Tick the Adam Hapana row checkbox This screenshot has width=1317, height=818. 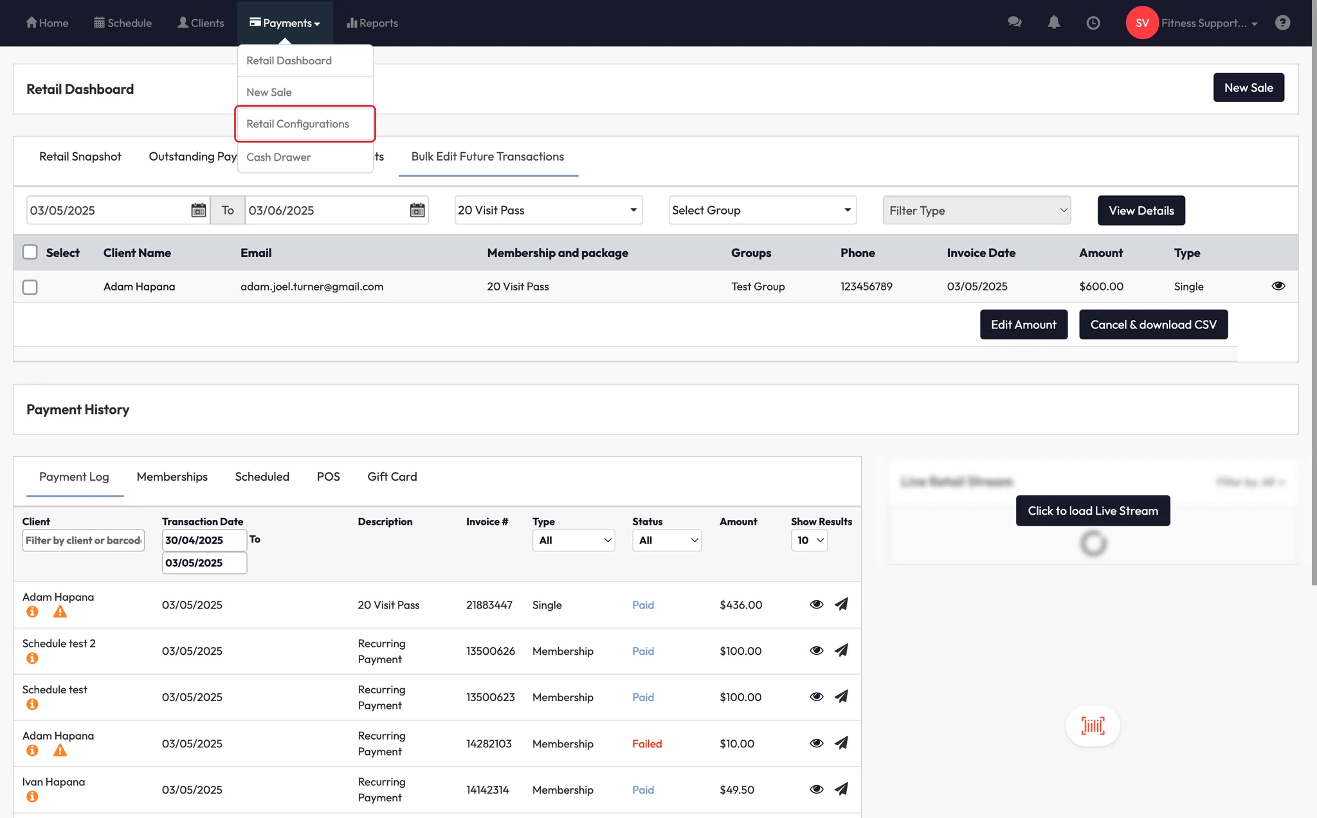click(x=30, y=287)
